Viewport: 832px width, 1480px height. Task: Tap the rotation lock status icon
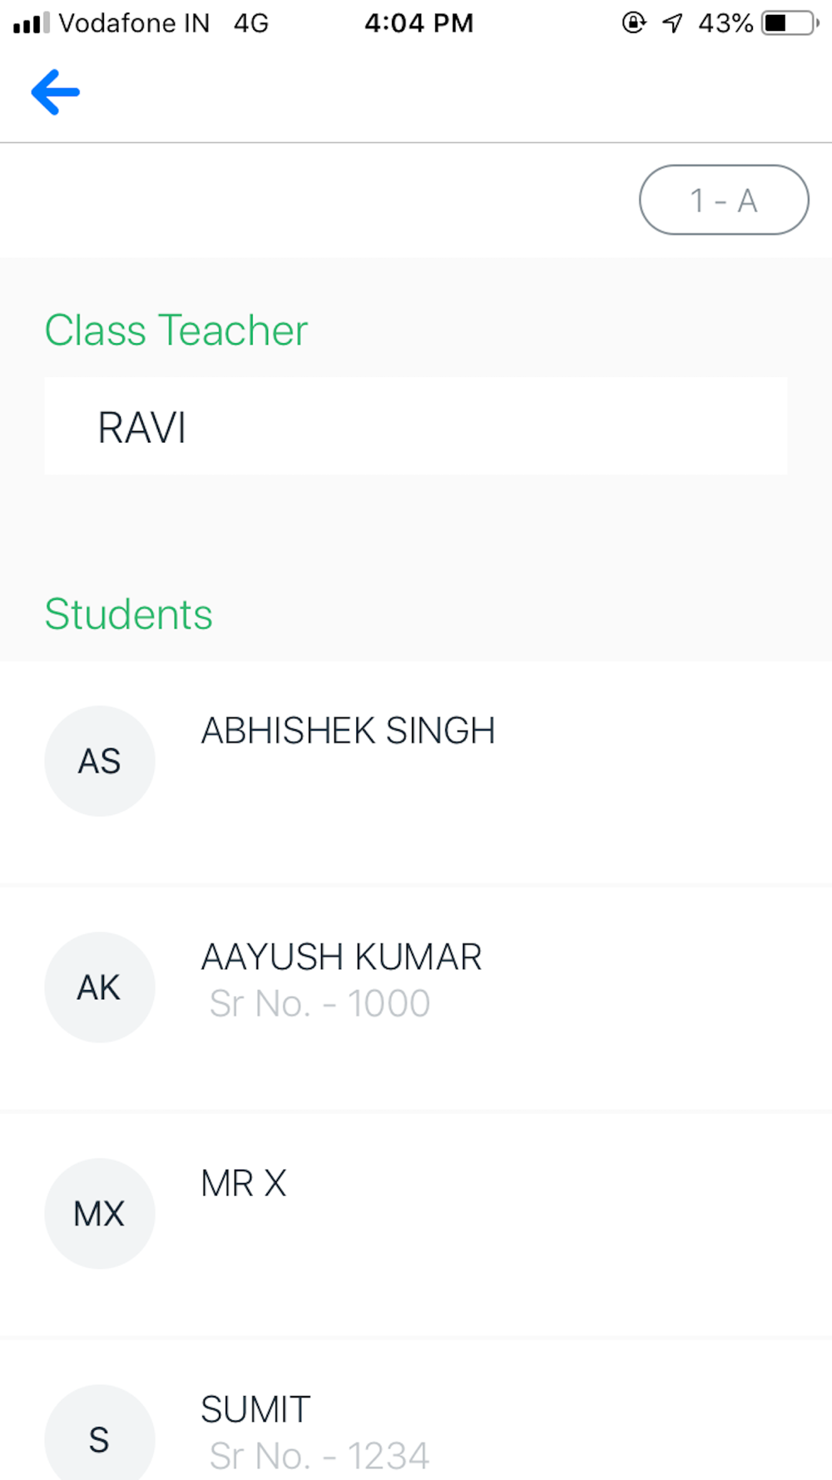tap(634, 23)
